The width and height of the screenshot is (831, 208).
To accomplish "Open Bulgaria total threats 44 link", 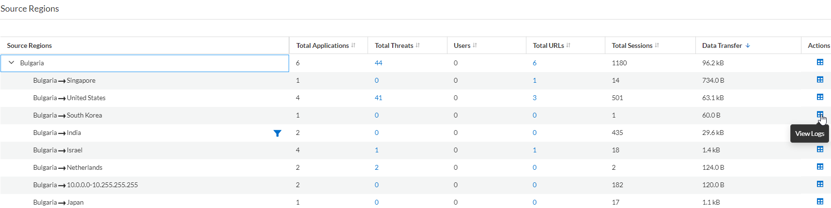I will click(x=379, y=63).
